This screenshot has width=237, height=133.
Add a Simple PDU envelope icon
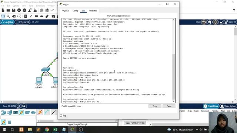53,16
